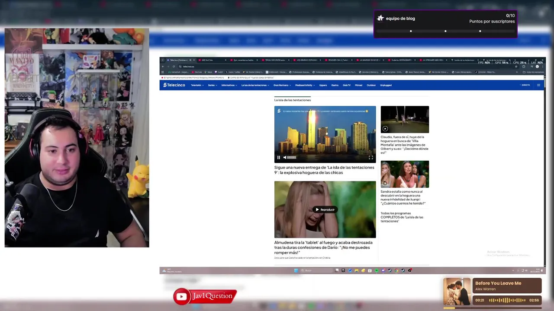
Task: Play the Claudia video via play icon
Action: 385,129
